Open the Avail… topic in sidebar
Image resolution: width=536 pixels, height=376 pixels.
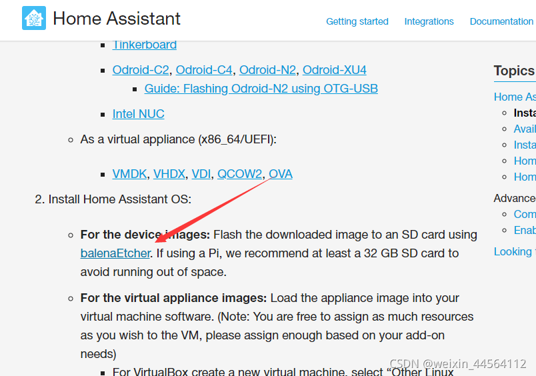click(525, 129)
